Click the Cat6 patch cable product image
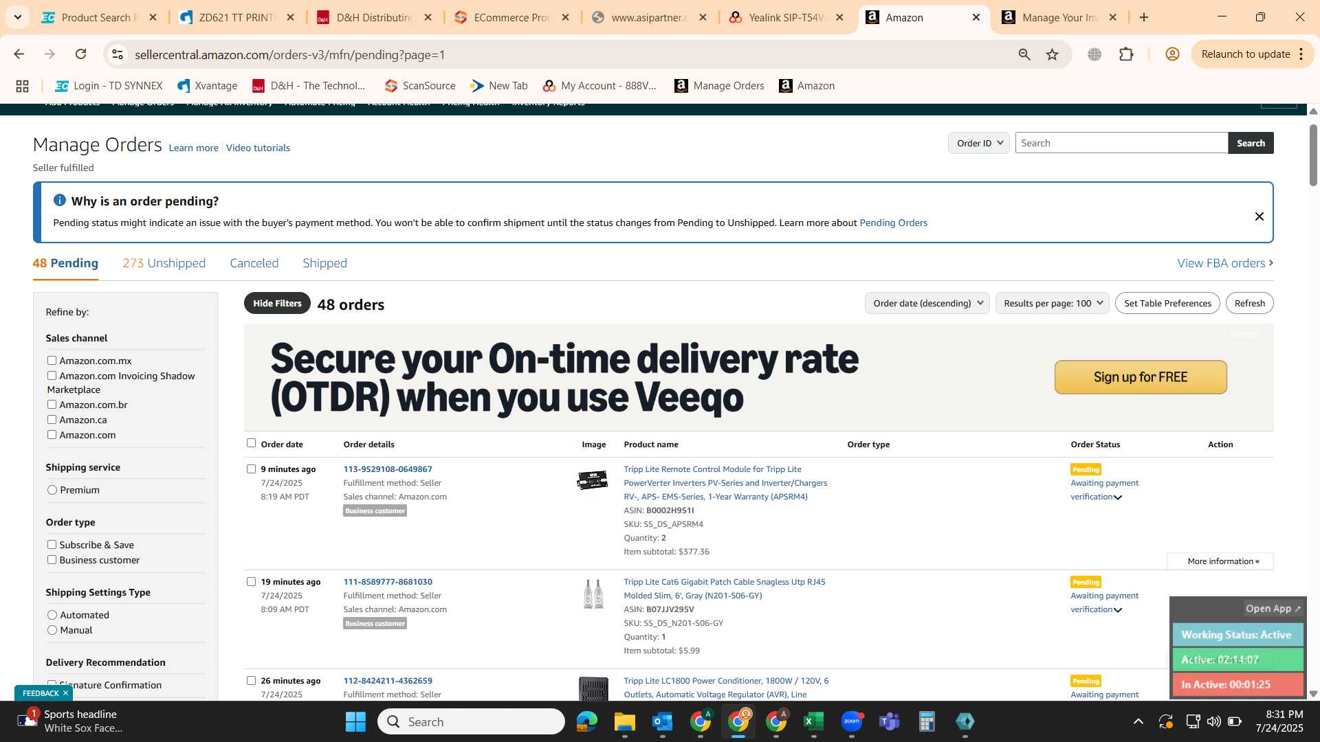 pyautogui.click(x=593, y=594)
